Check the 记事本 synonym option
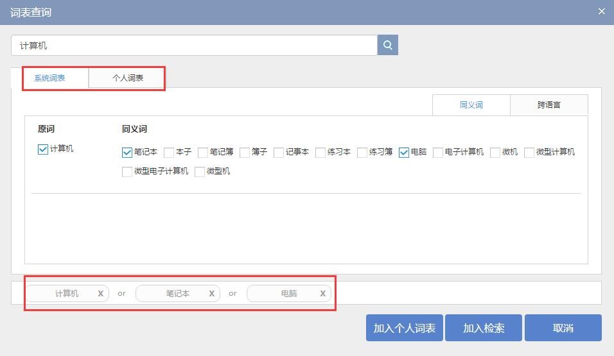This screenshot has width=614, height=356. tap(279, 153)
